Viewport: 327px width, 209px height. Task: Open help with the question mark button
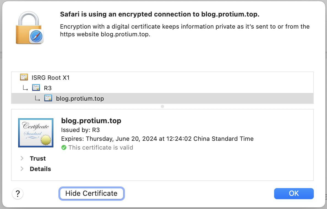pyautogui.click(x=18, y=193)
